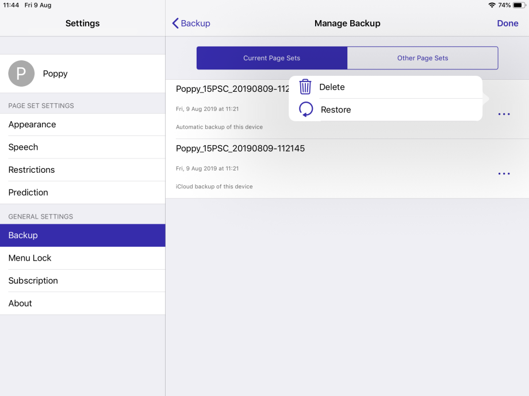Select Backup in General Settings

click(x=83, y=235)
